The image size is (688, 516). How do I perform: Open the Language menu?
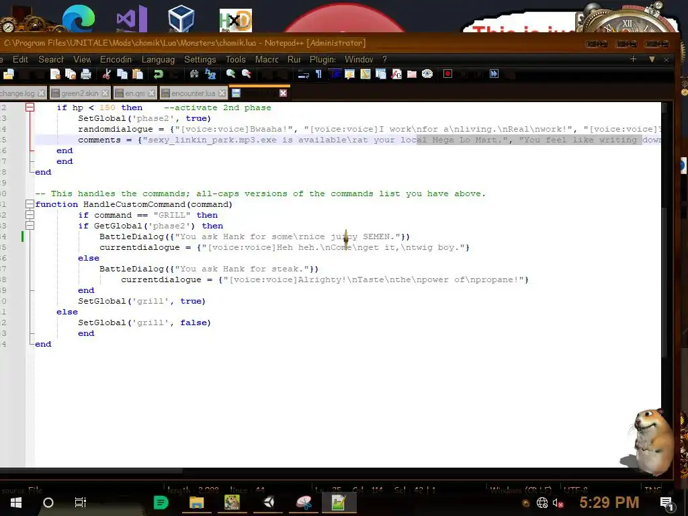point(158,59)
